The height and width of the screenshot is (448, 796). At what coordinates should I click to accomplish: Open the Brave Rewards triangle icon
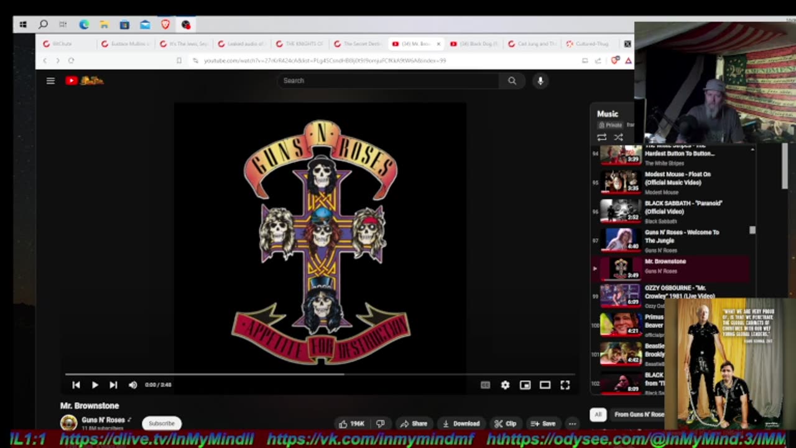click(628, 60)
